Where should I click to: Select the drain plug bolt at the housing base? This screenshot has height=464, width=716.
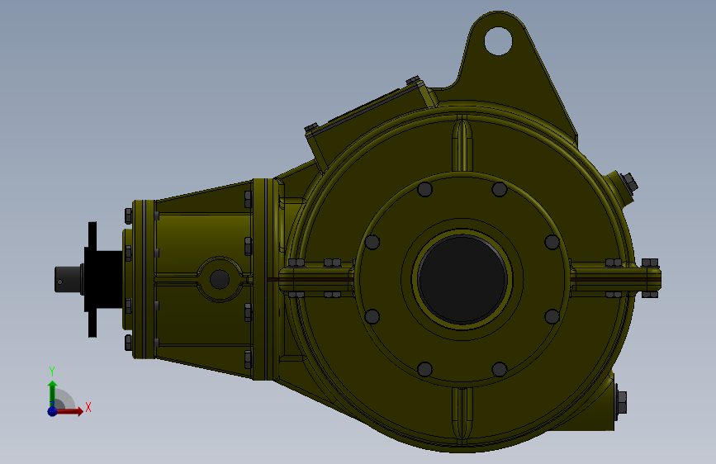[x=620, y=402]
